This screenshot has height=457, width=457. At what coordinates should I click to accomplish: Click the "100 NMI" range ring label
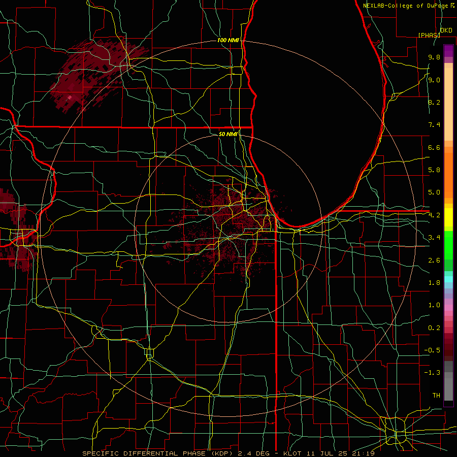228,40
